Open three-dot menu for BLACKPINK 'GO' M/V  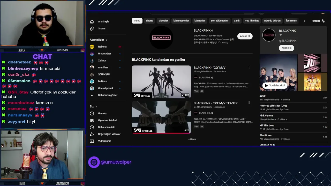pyautogui.click(x=249, y=67)
